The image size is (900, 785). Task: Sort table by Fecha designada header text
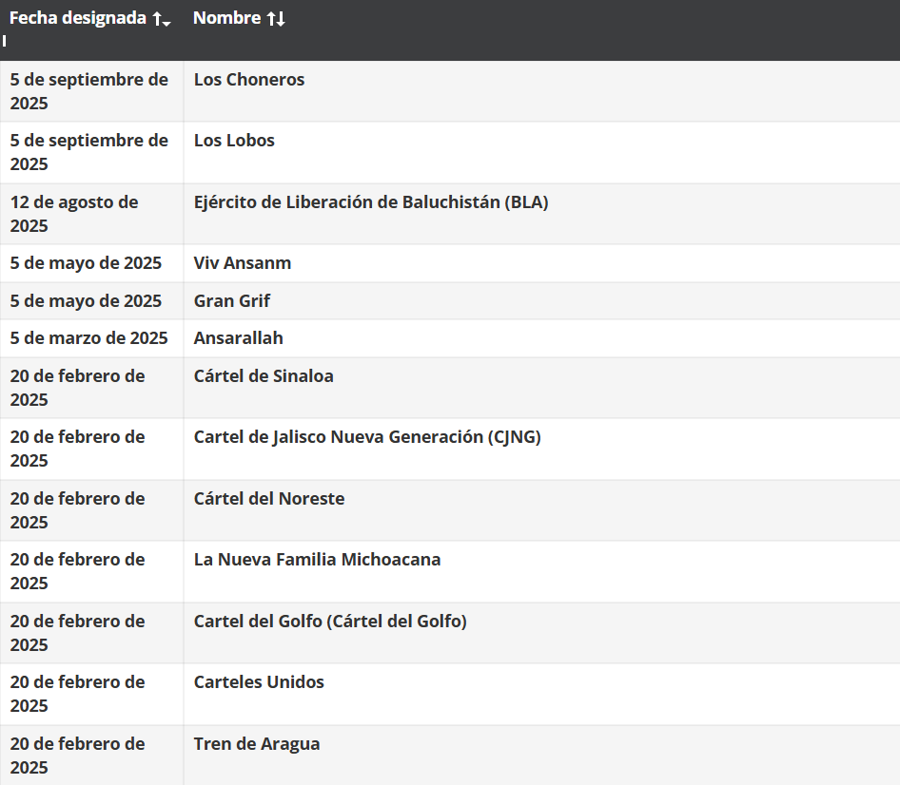78,19
